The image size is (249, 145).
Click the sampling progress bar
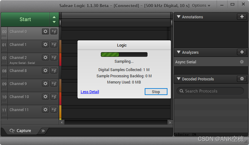[124, 55]
